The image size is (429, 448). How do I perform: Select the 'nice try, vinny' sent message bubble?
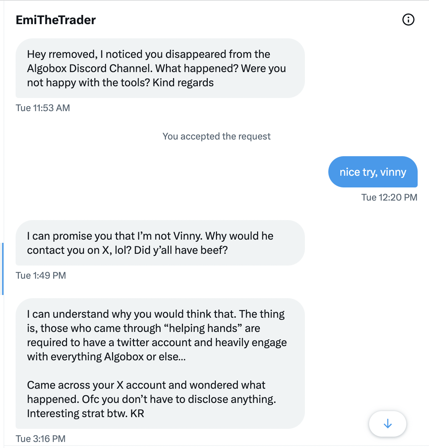(373, 172)
